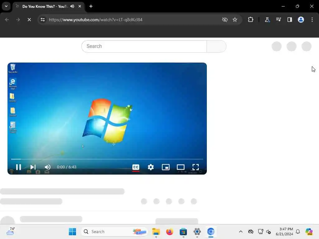Screen dimensions: 319x239
Task: Open Settings from the taskbar
Action: [x=197, y=232]
